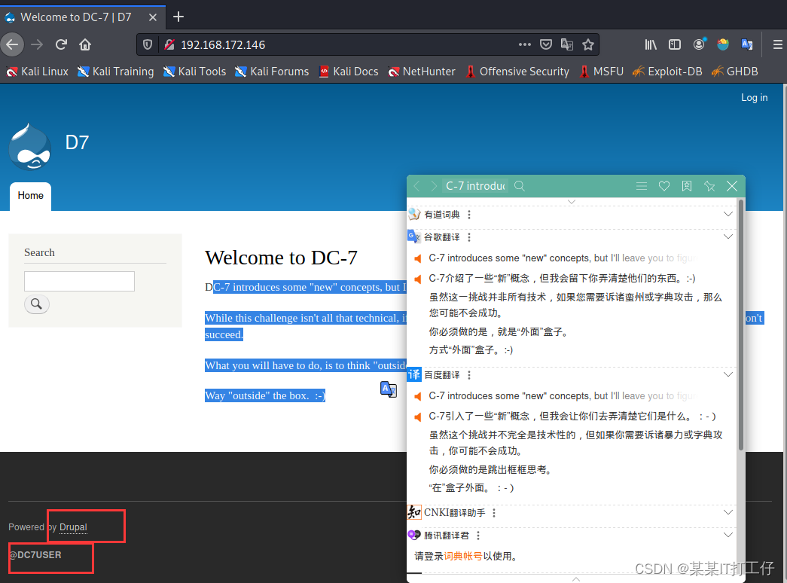Close the Welcome to DC-7 tab
787x583 pixels.
click(x=153, y=17)
